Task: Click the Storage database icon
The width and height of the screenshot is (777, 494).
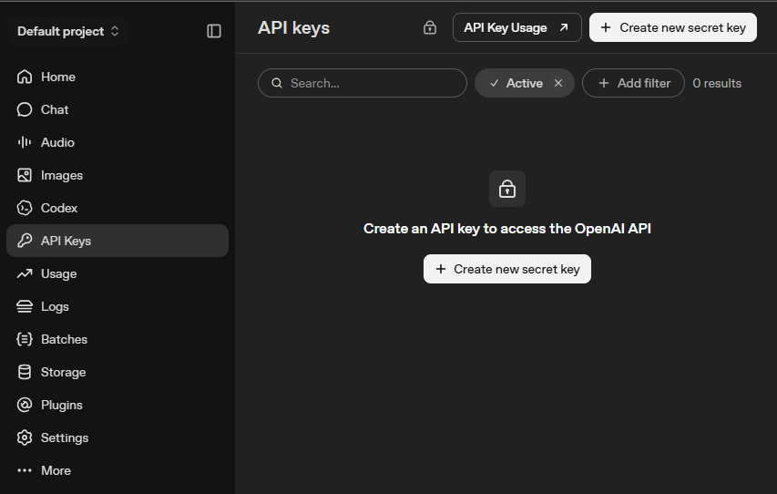Action: [x=25, y=372]
